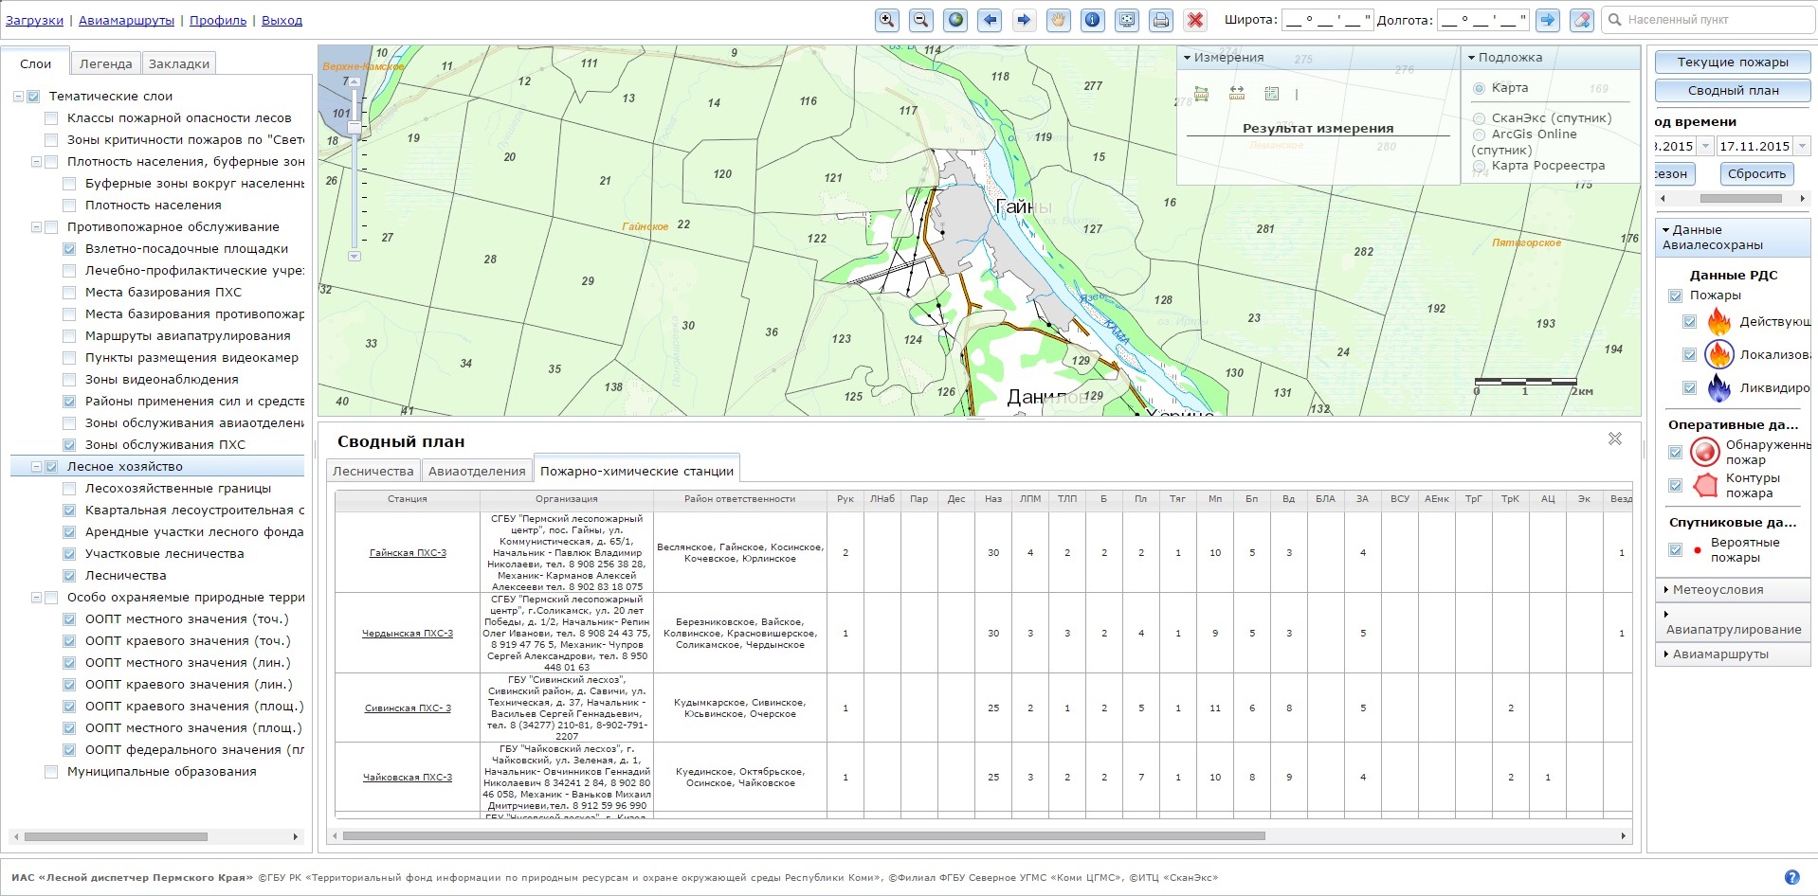Go to entered coordinates arrow button
This screenshot has width=1818, height=896.
point(1547,20)
